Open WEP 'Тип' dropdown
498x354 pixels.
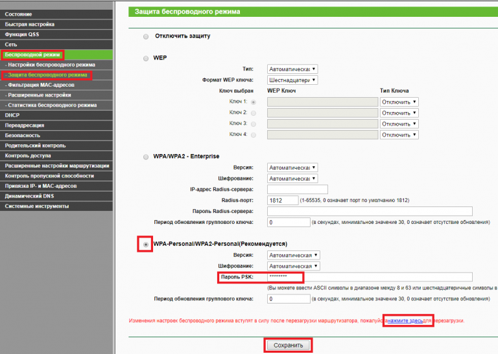(x=292, y=69)
